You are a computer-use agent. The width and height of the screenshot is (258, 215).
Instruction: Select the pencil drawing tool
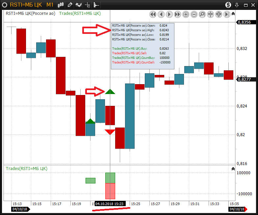[x=70, y=5]
